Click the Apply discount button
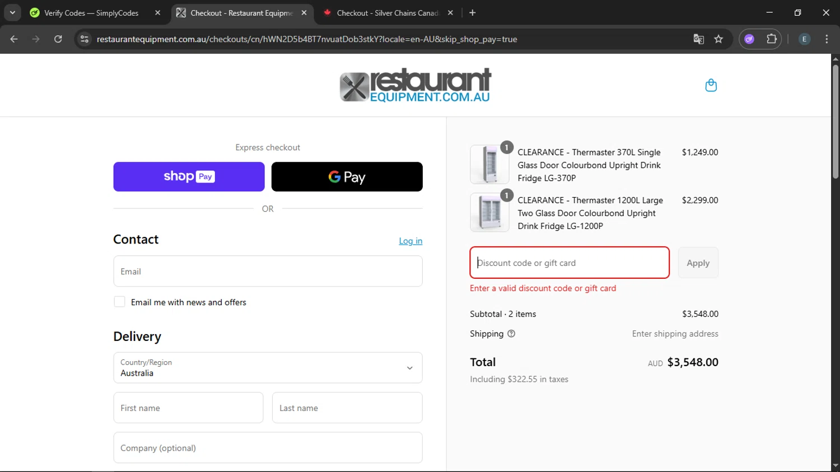Image resolution: width=840 pixels, height=472 pixels. coord(698,263)
